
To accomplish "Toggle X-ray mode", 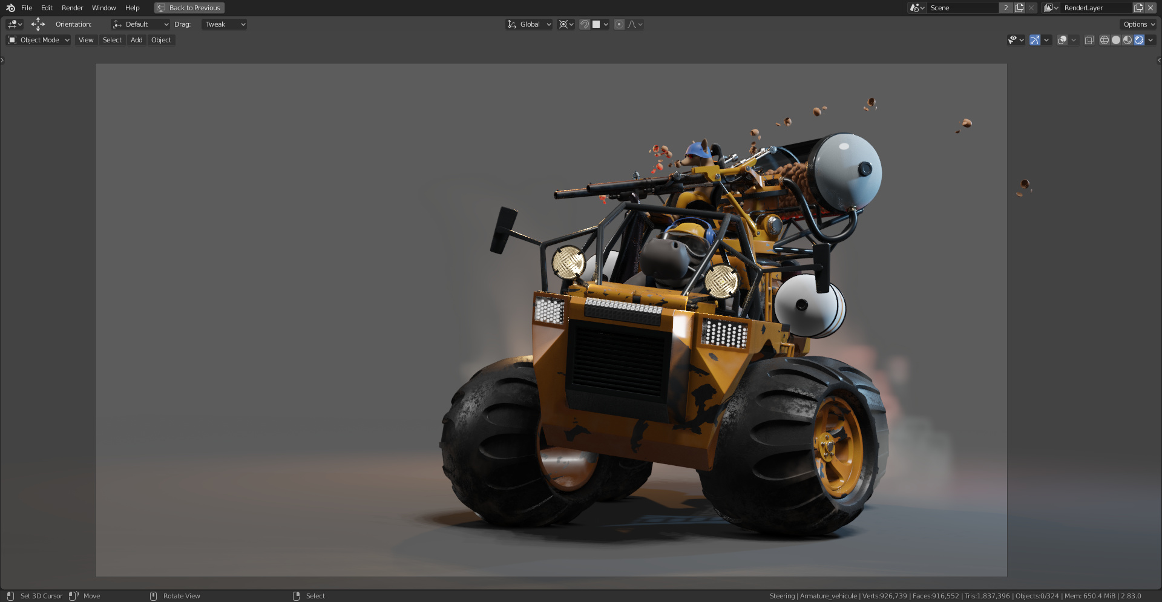I will [1089, 40].
